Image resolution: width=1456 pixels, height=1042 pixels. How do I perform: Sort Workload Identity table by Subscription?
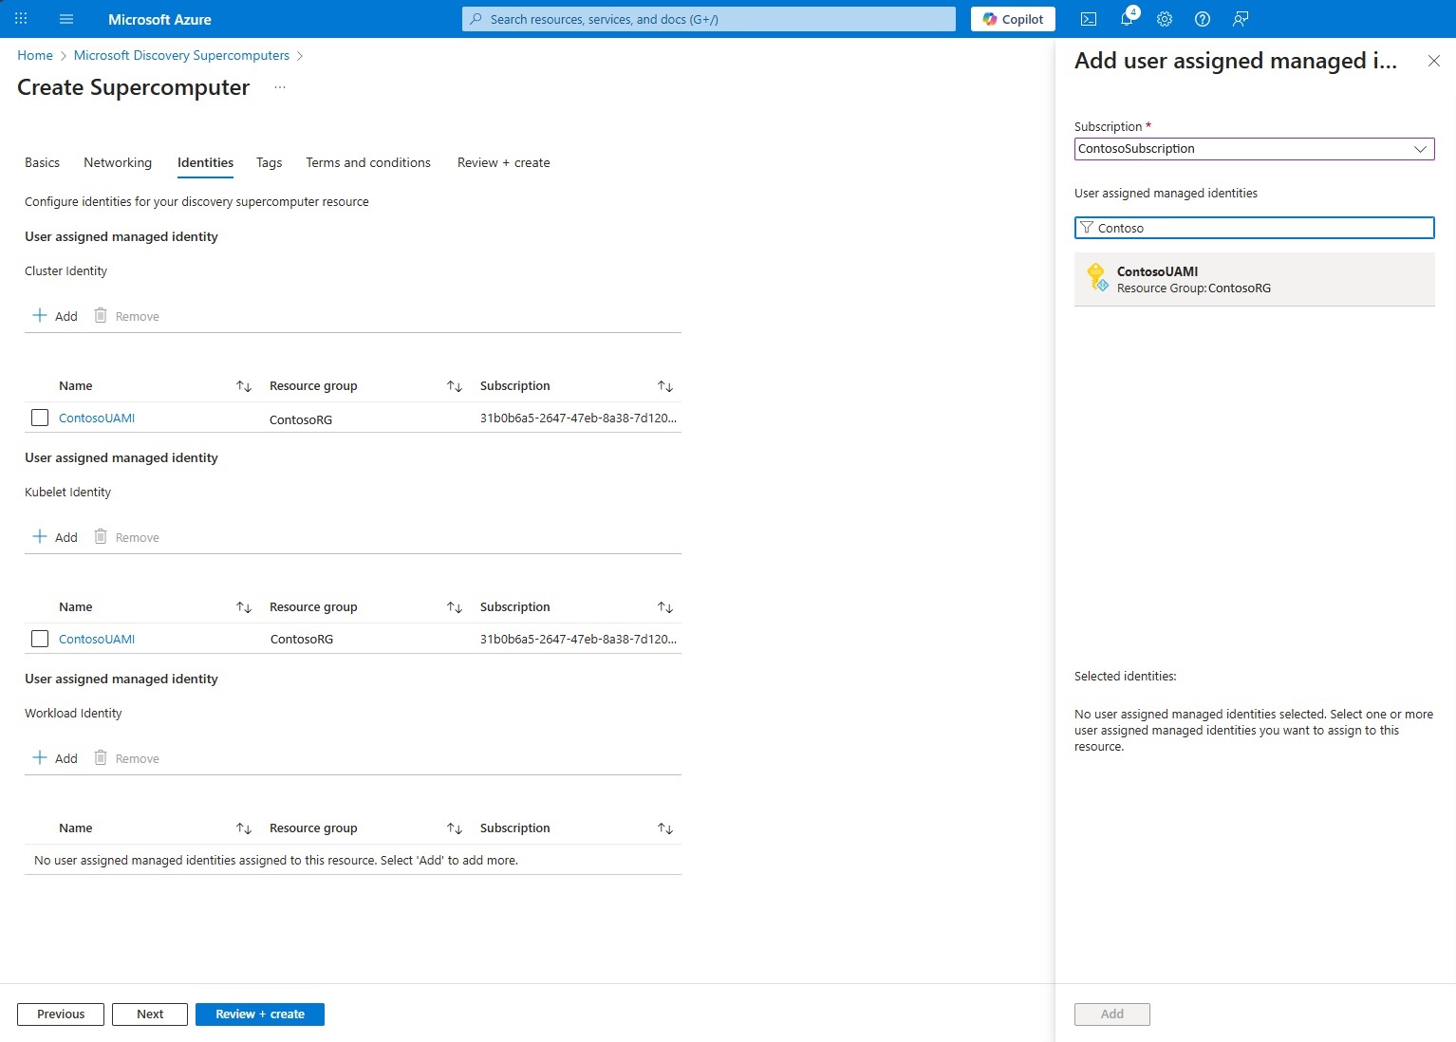665,828
